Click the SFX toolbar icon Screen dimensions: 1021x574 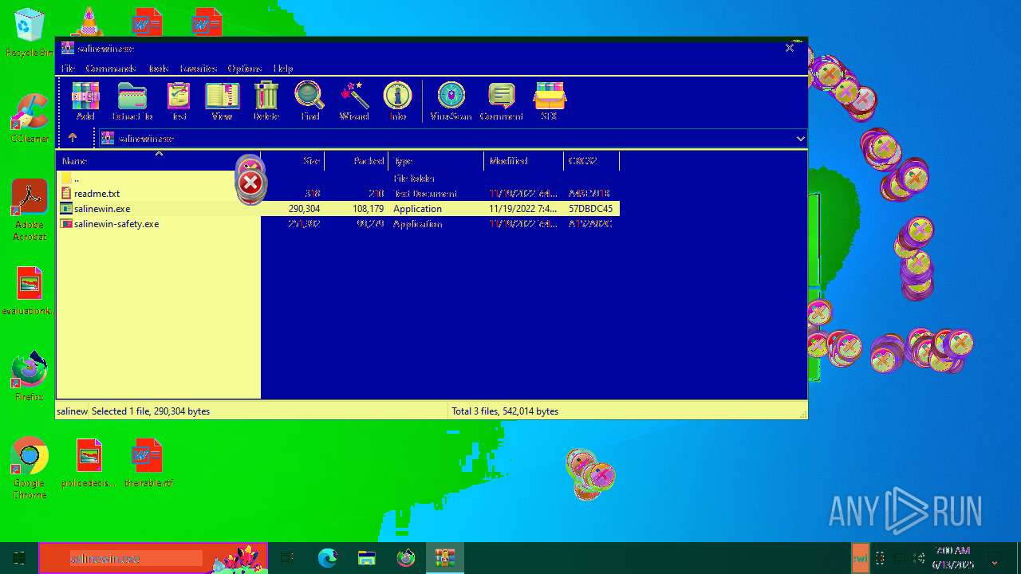tap(549, 100)
